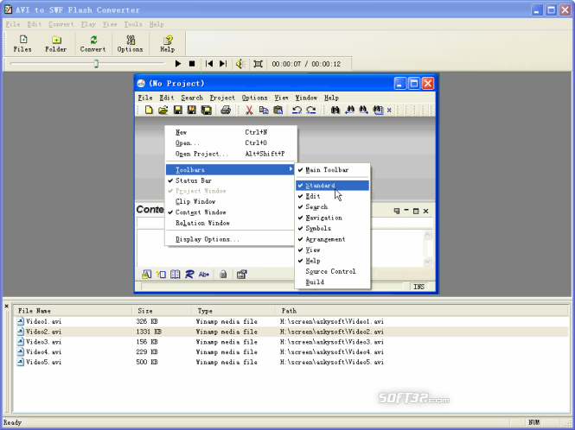Start conversion with the Convert icon
This screenshot has width=575, height=430.
click(x=93, y=43)
